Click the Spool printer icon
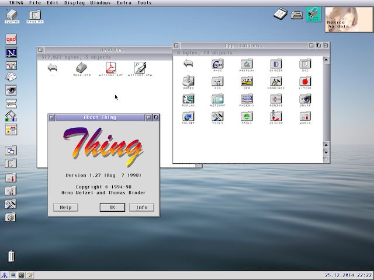The width and height of the screenshot is (374, 280). coord(314,14)
